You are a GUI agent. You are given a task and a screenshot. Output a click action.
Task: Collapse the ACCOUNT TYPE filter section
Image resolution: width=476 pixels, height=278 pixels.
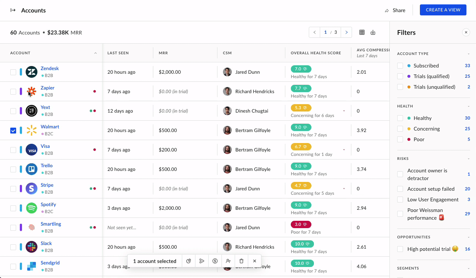coord(468,54)
